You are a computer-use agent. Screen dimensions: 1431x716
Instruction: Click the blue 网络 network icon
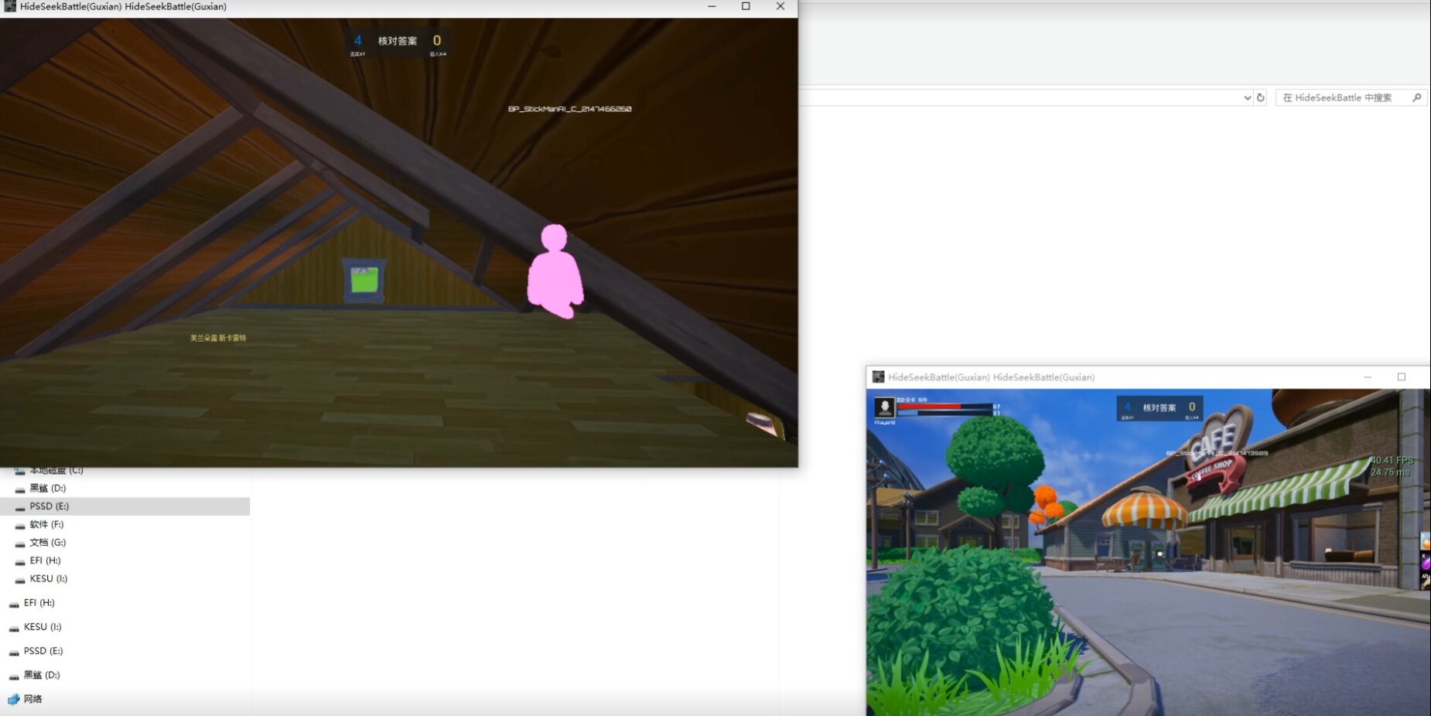13,699
